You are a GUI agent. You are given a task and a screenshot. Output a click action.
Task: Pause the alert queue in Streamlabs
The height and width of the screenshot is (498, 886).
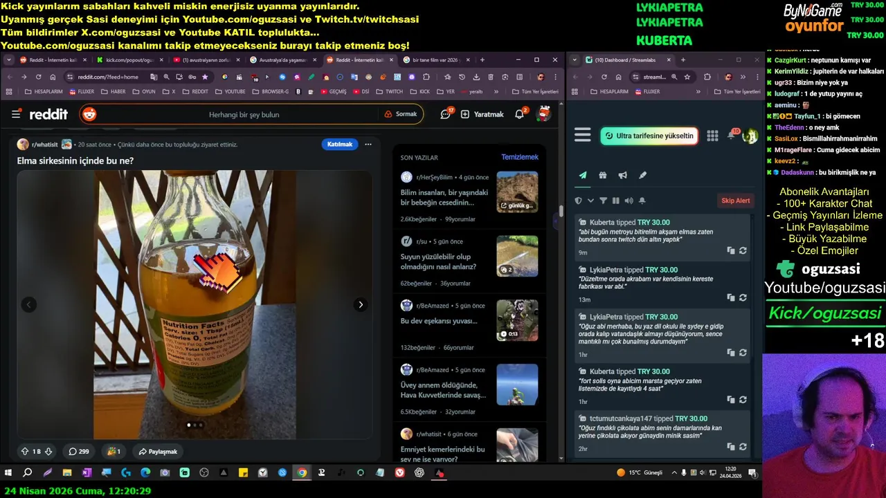(615, 201)
